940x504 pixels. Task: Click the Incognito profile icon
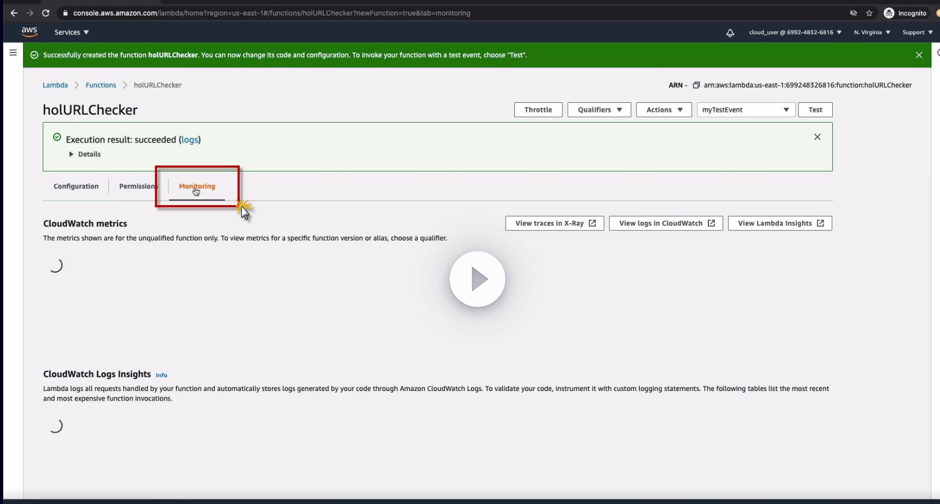pos(889,13)
